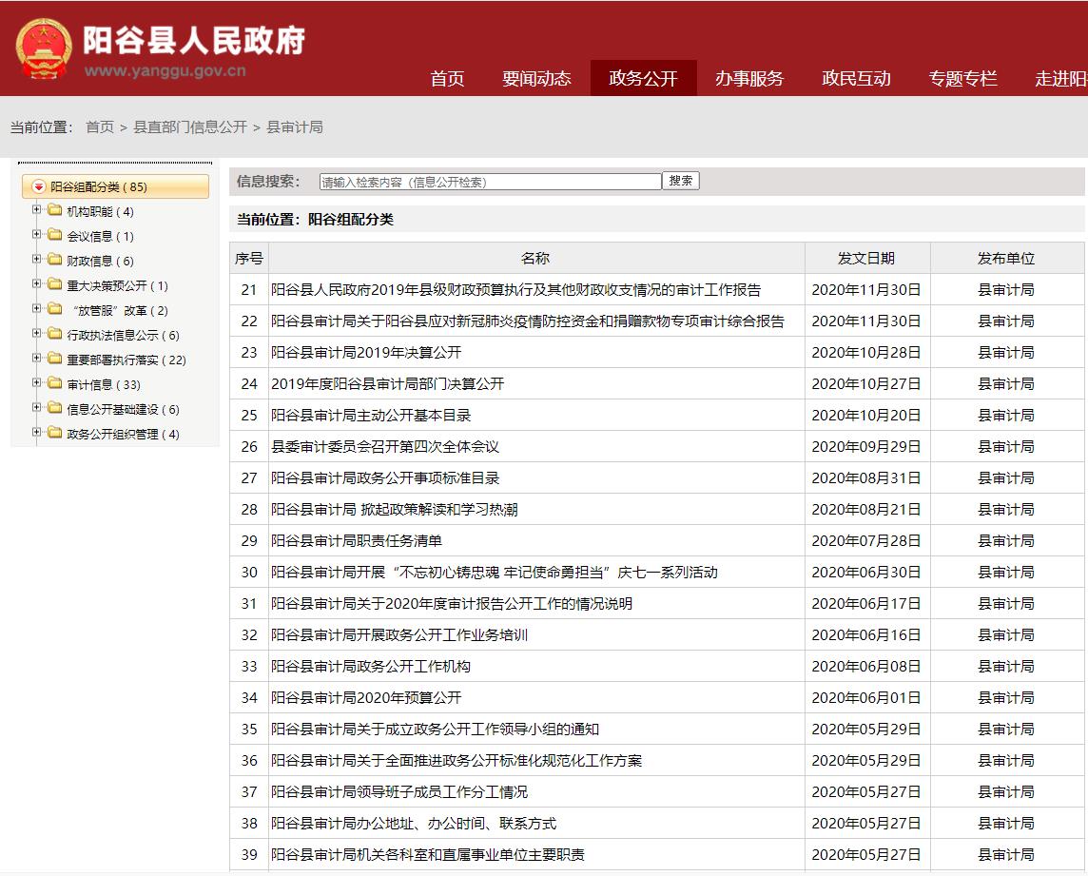Open the 要闻动态 navigation tab
Image resolution: width=1088 pixels, height=876 pixels.
[536, 78]
